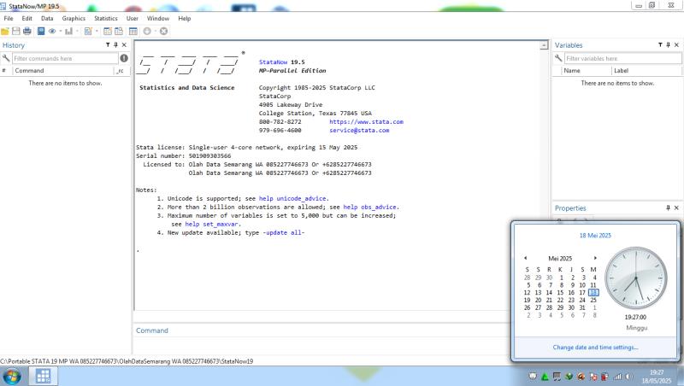Click the Results window vertical scrollbar
684x386 pixels.
click(545, 171)
